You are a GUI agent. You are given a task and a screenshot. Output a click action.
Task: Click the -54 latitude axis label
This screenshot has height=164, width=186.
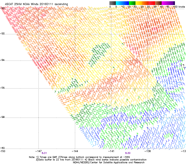coord(2,60)
